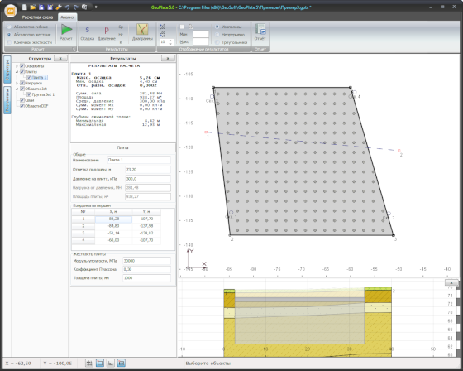This screenshot has width=463, height=371.
Task: Click the floppy disk save icon in title bar
Action: click(x=41, y=7)
